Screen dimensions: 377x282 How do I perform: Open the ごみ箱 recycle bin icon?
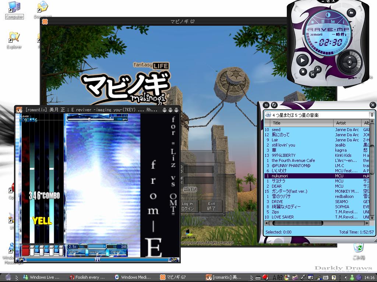359,251
